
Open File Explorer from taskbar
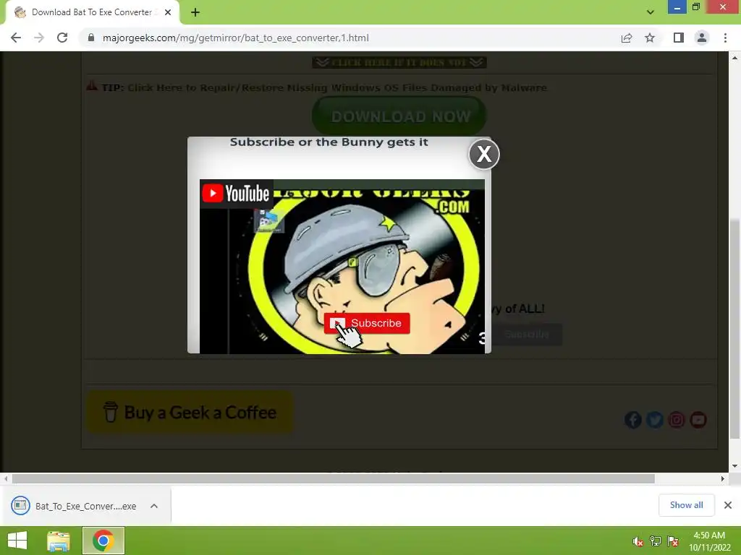[59, 541]
